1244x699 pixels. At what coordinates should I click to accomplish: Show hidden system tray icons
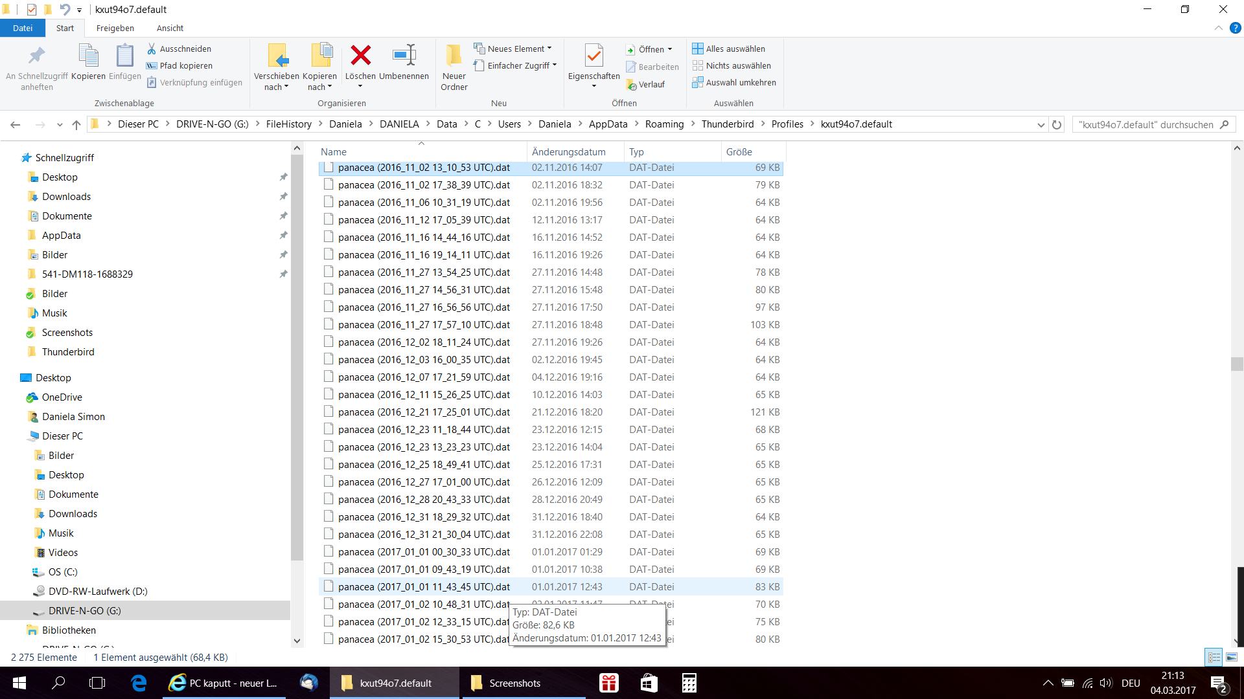[x=1048, y=683]
